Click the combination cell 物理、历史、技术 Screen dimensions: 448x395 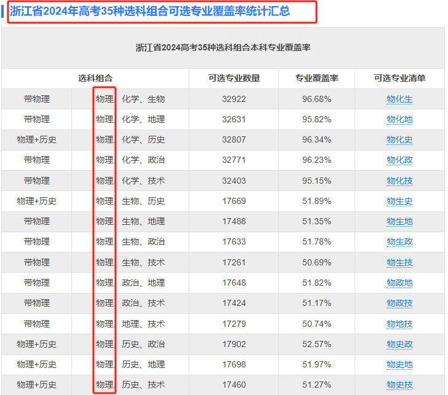tap(130, 385)
